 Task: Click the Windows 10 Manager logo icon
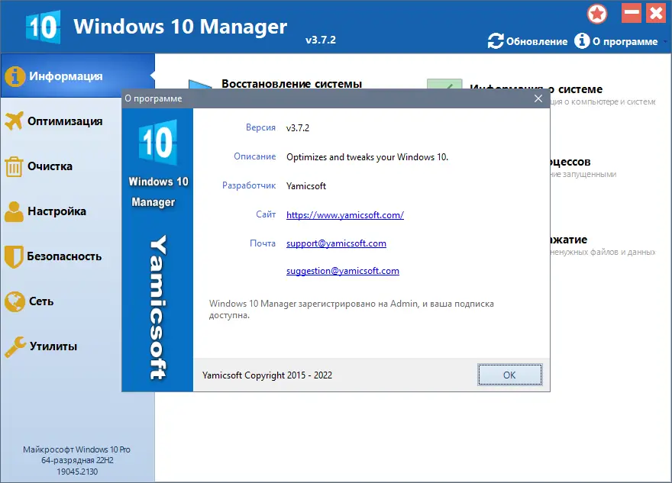[x=43, y=27]
